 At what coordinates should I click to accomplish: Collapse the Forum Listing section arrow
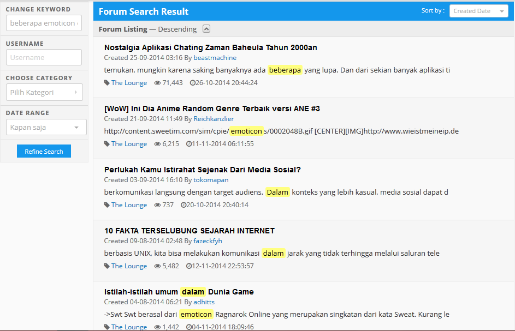(206, 29)
